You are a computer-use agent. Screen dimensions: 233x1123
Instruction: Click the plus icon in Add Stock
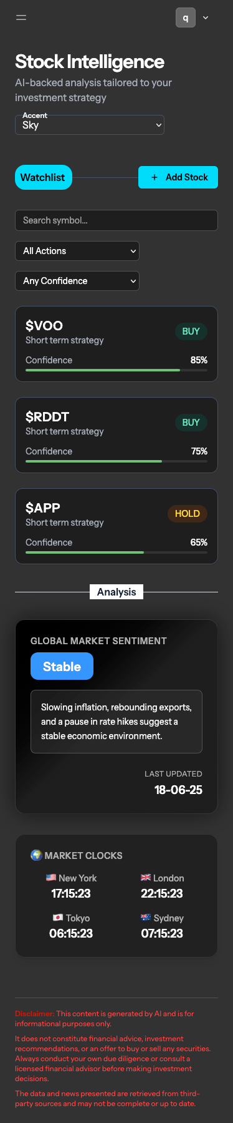[155, 177]
